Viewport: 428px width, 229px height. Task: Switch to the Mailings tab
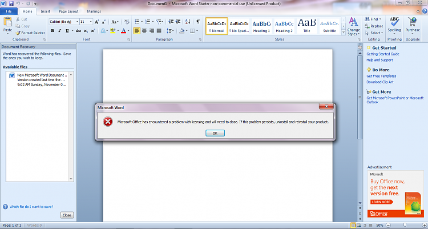pyautogui.click(x=94, y=11)
